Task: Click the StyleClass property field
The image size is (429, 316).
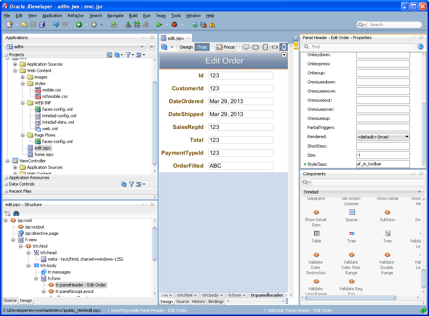Action: coord(383,164)
